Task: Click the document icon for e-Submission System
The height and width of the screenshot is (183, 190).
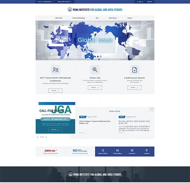Action: tap(134, 70)
